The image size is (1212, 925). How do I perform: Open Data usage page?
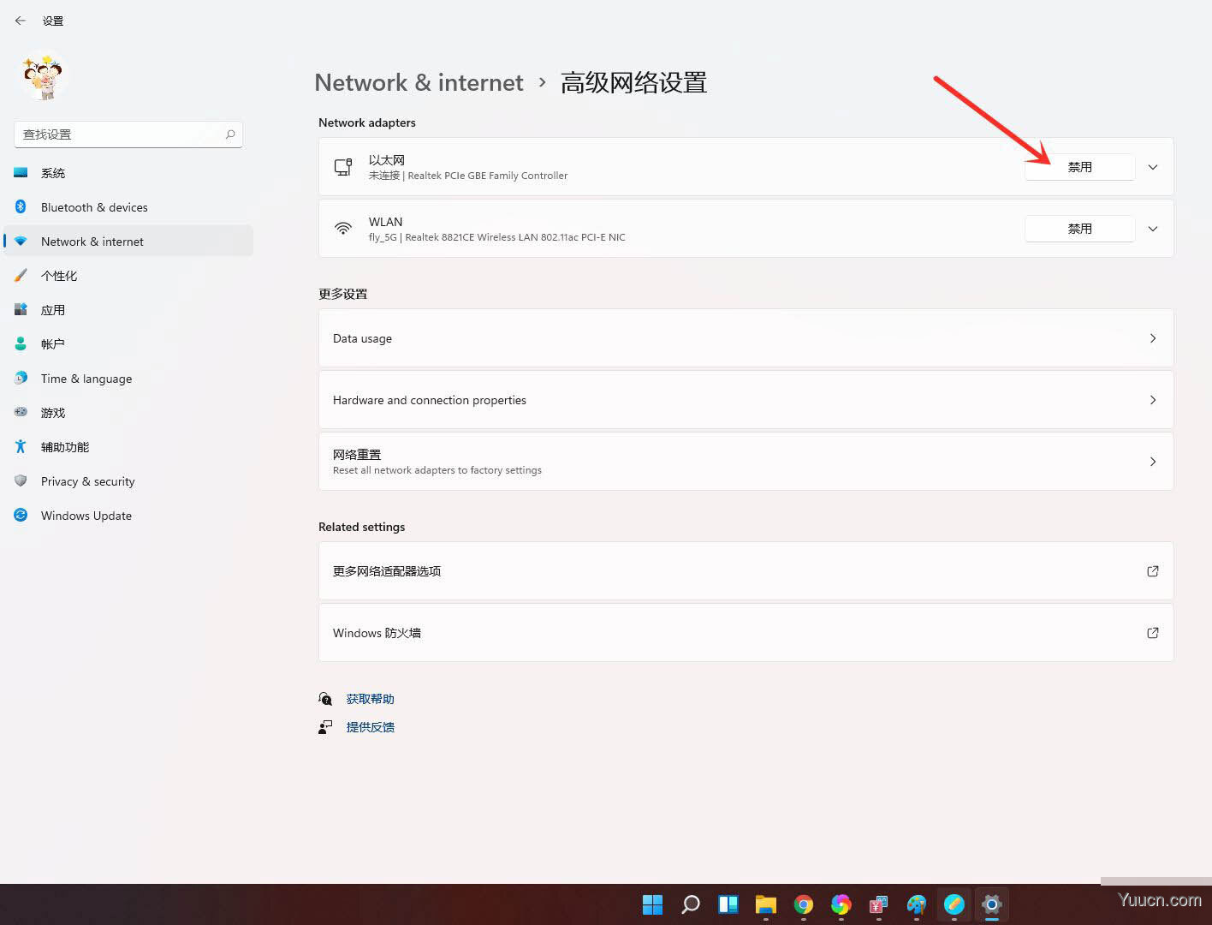746,338
